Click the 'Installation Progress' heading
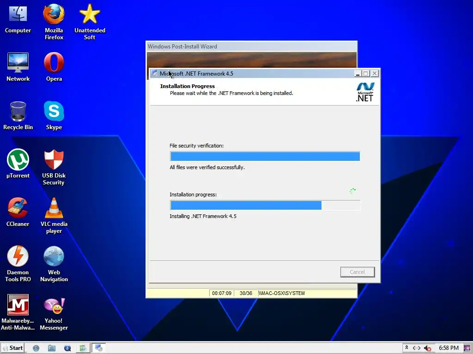This screenshot has width=473, height=354. 188,86
